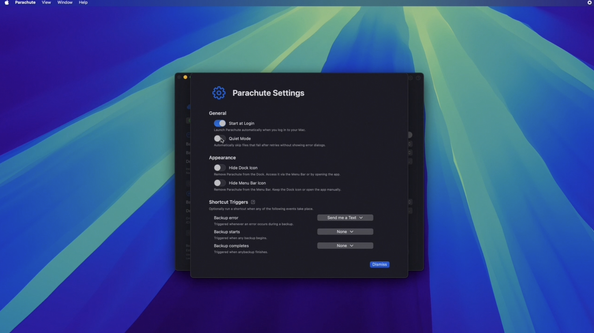Click the dimmed gear icon in the Parachute window

click(x=410, y=78)
